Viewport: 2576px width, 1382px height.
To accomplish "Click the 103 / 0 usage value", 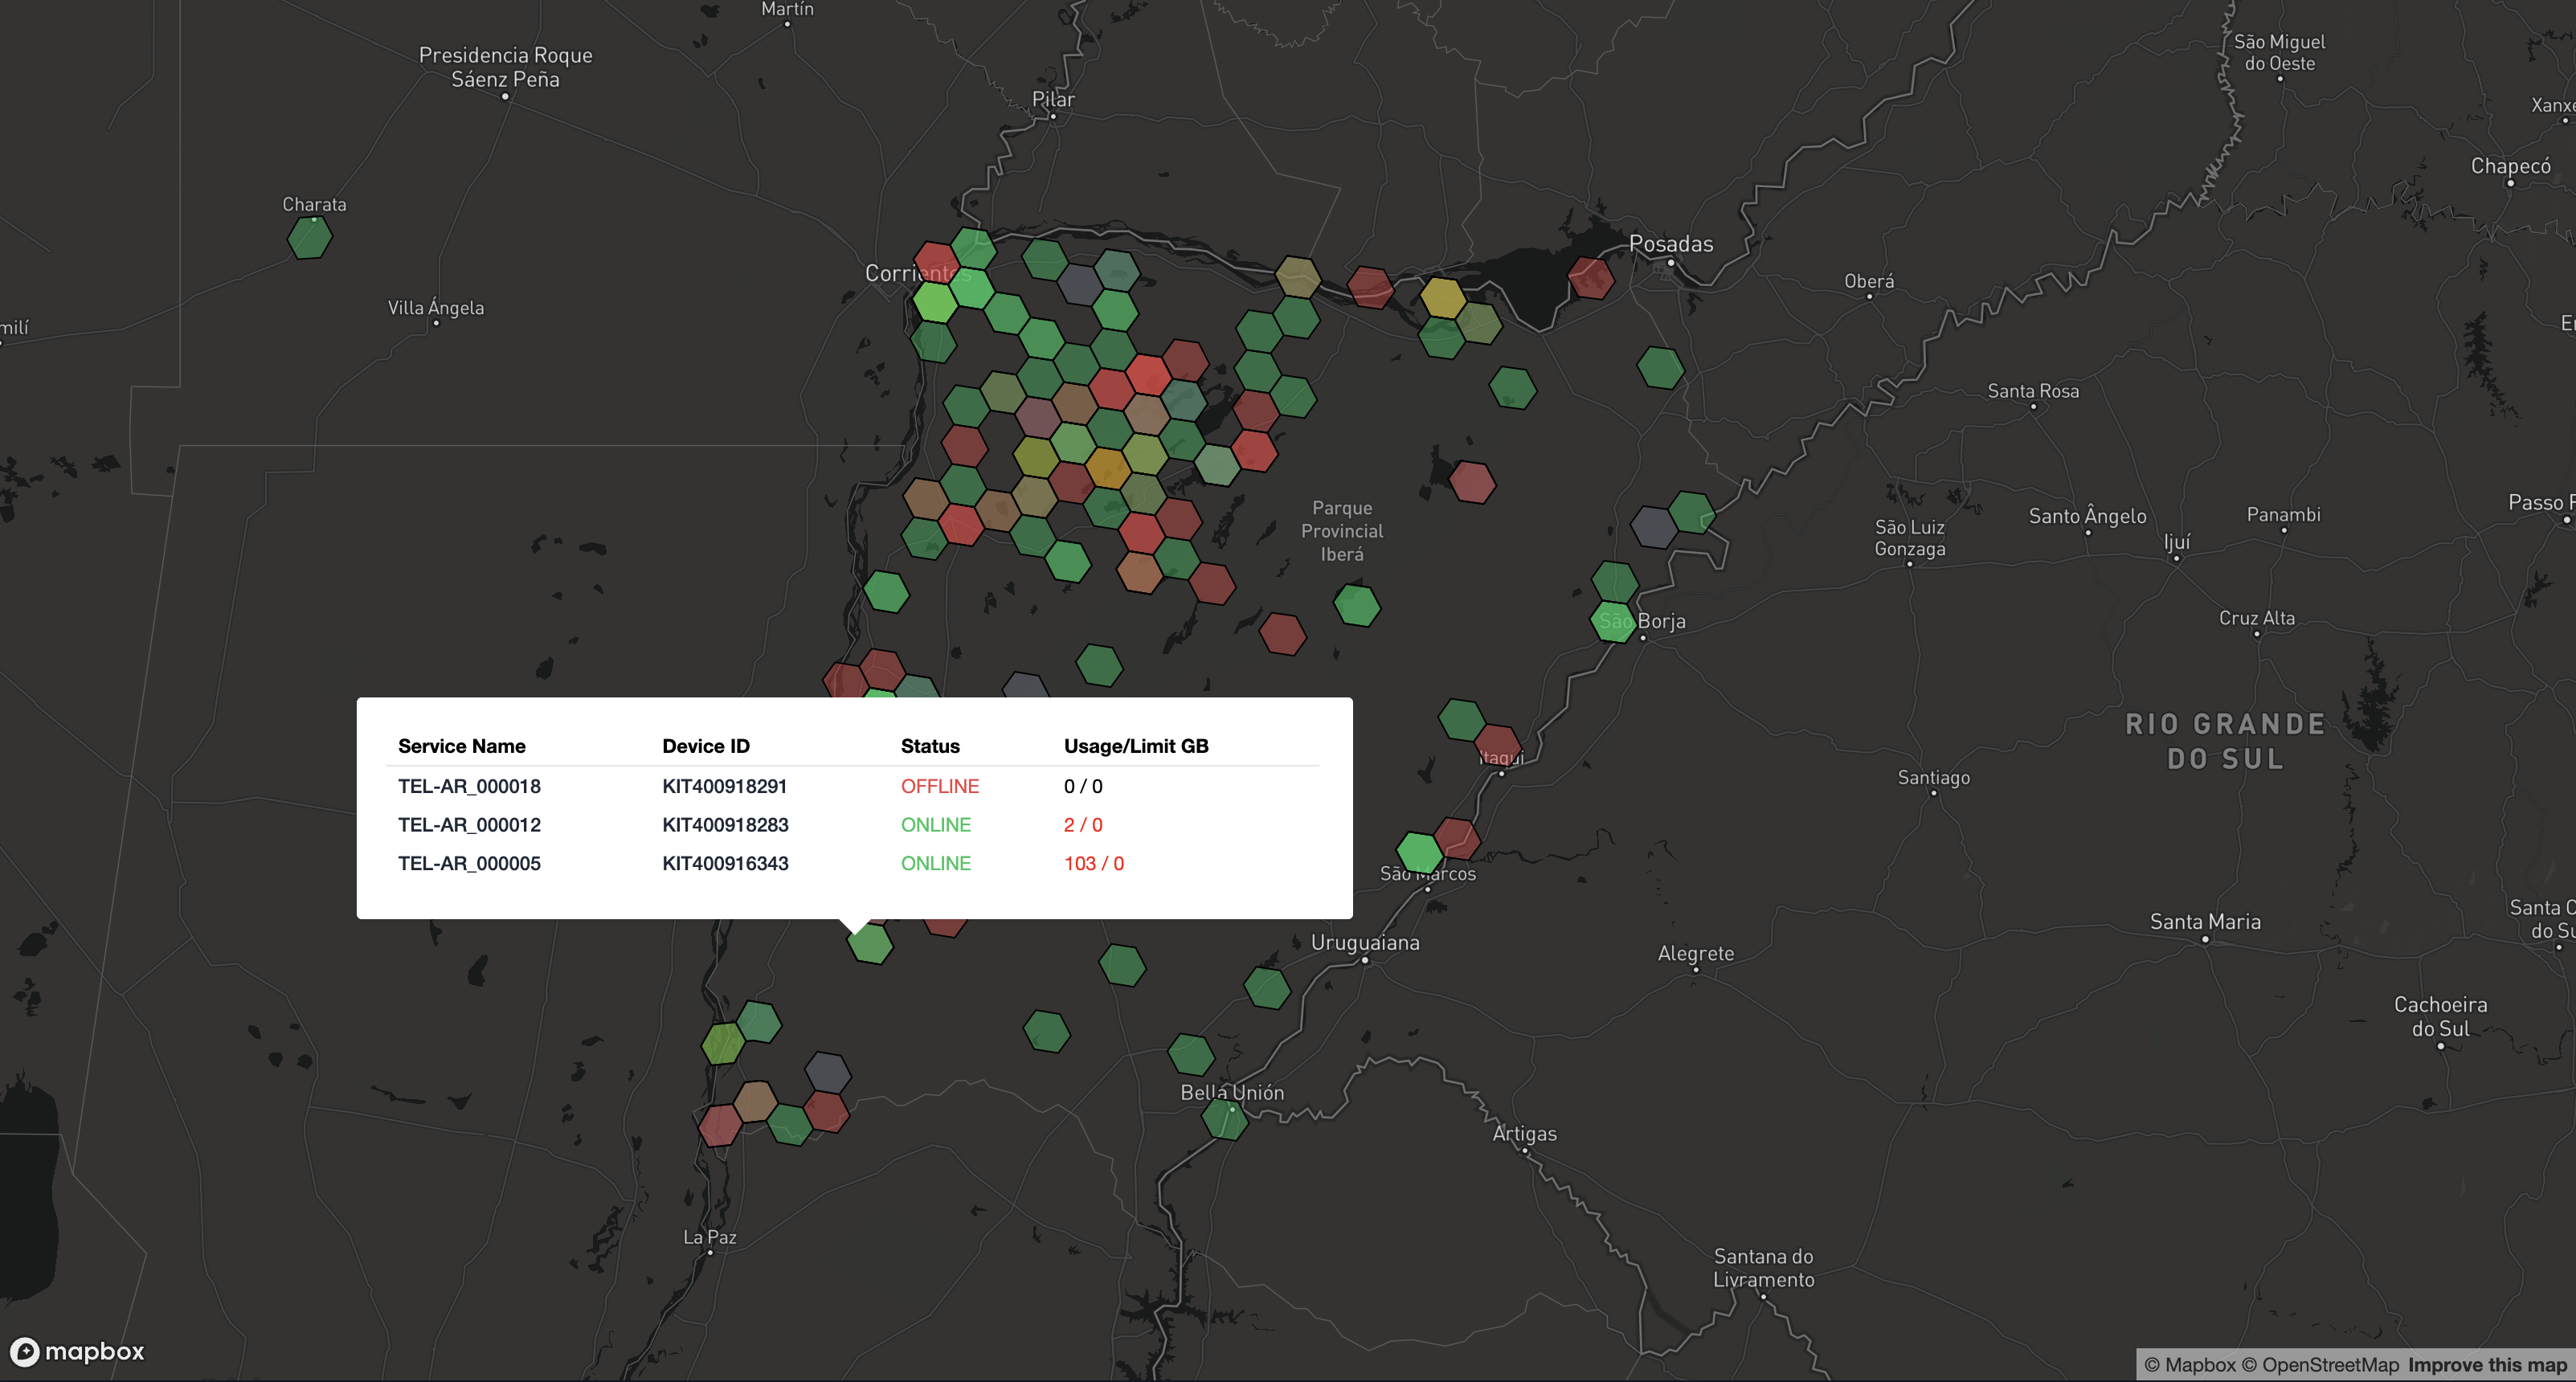I will pos(1093,863).
